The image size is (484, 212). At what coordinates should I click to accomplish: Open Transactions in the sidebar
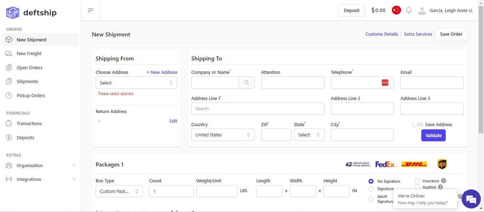tap(29, 123)
